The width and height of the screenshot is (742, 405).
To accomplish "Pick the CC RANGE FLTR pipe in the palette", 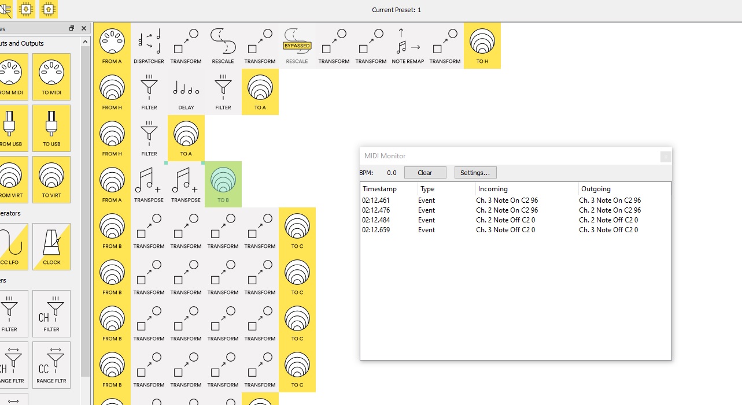I will [51, 365].
